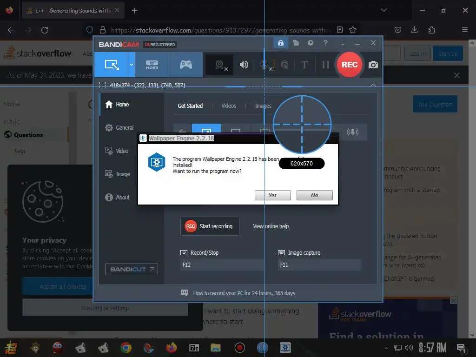Screen dimensions: 476x357
Task: Open the Home section in Bandicam sidebar
Action: click(x=117, y=105)
